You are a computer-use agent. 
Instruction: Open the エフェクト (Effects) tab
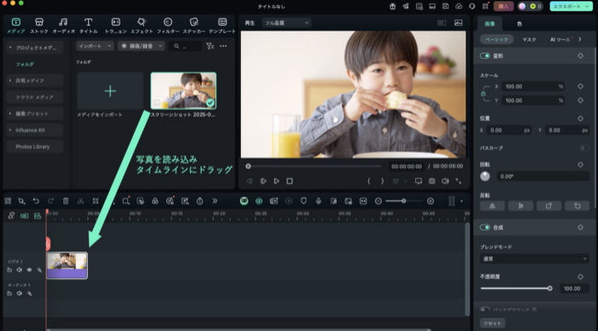[142, 26]
